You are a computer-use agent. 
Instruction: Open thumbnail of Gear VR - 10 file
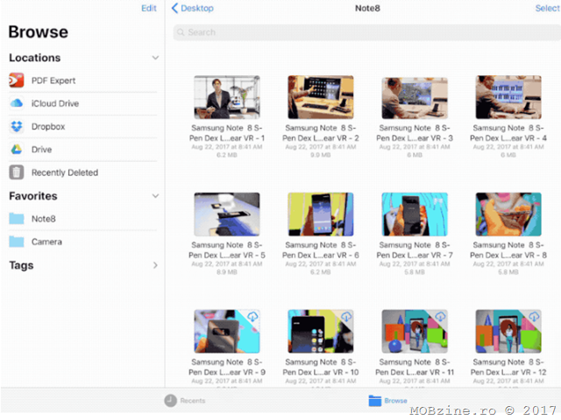(x=321, y=332)
